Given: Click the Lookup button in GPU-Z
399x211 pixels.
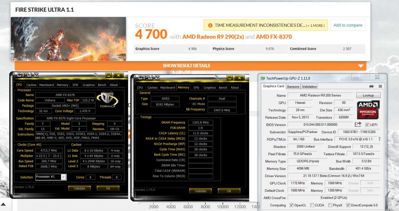Looking at the screenshot, I should (368, 95).
